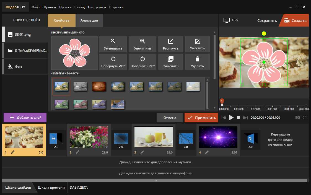311x195 pixels.
Task: Take a snapshot with the camera icon
Action: (x=297, y=118)
